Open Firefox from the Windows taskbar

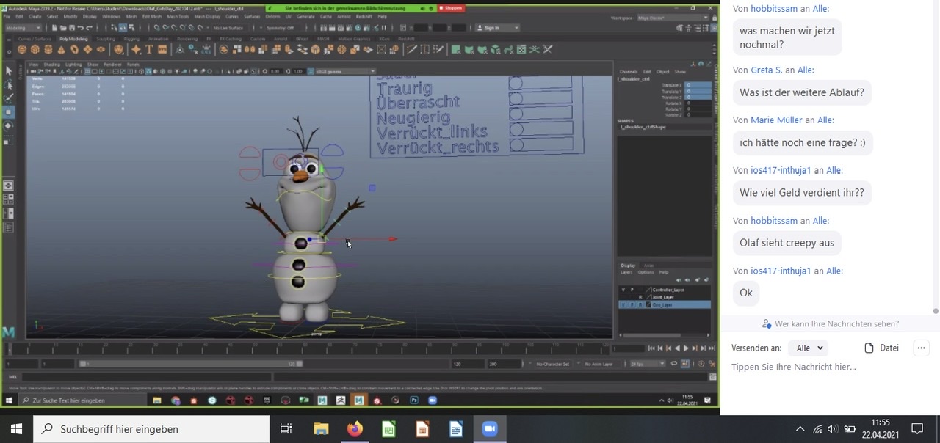click(355, 429)
